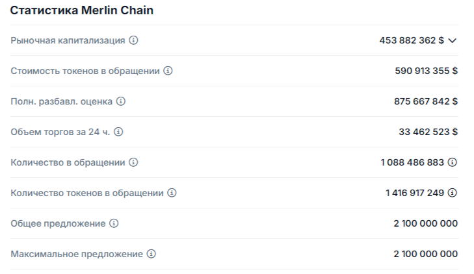
Task: Click the Статистика Merlin Chain heading
Action: pos(82,11)
